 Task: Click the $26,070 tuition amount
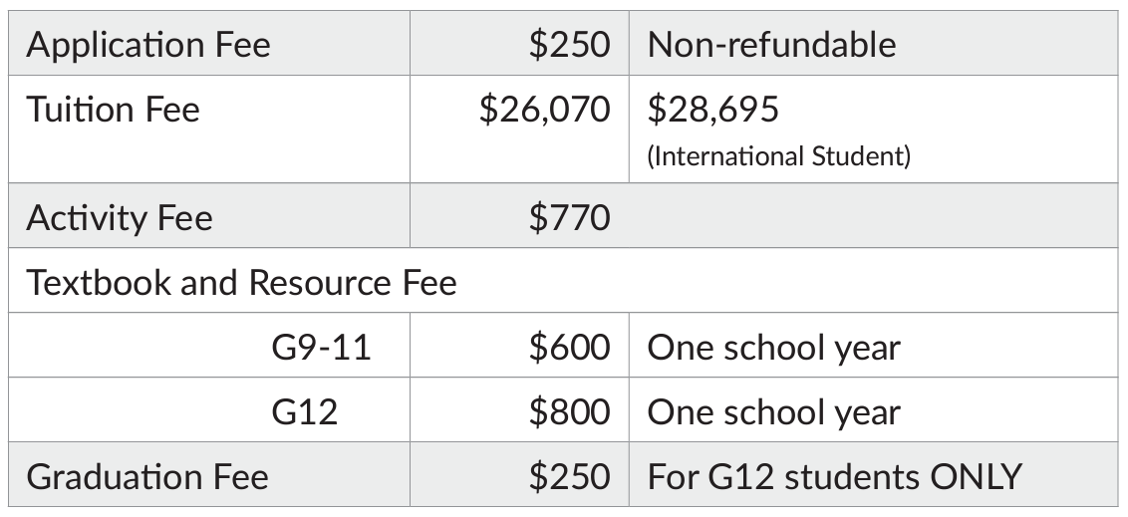point(544,110)
